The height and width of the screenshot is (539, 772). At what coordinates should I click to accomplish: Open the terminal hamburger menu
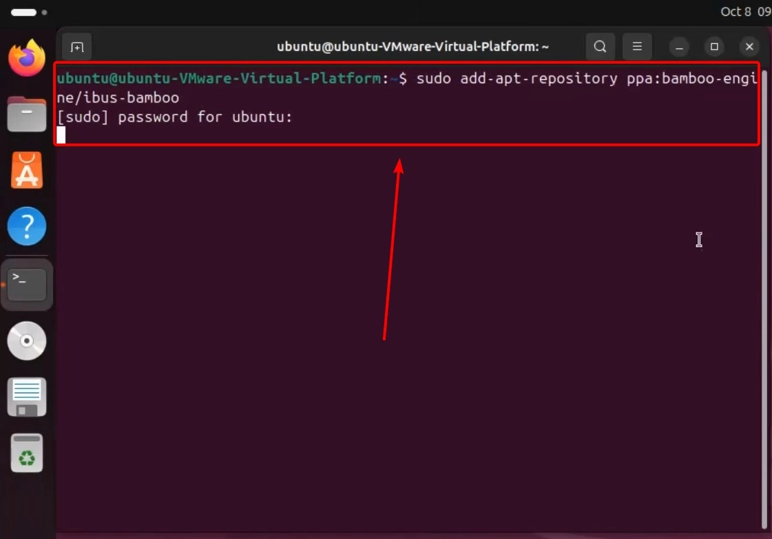pos(636,47)
